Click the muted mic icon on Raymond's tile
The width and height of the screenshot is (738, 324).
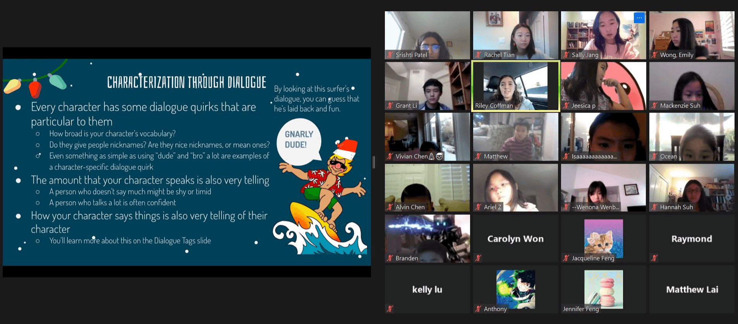tap(654, 258)
